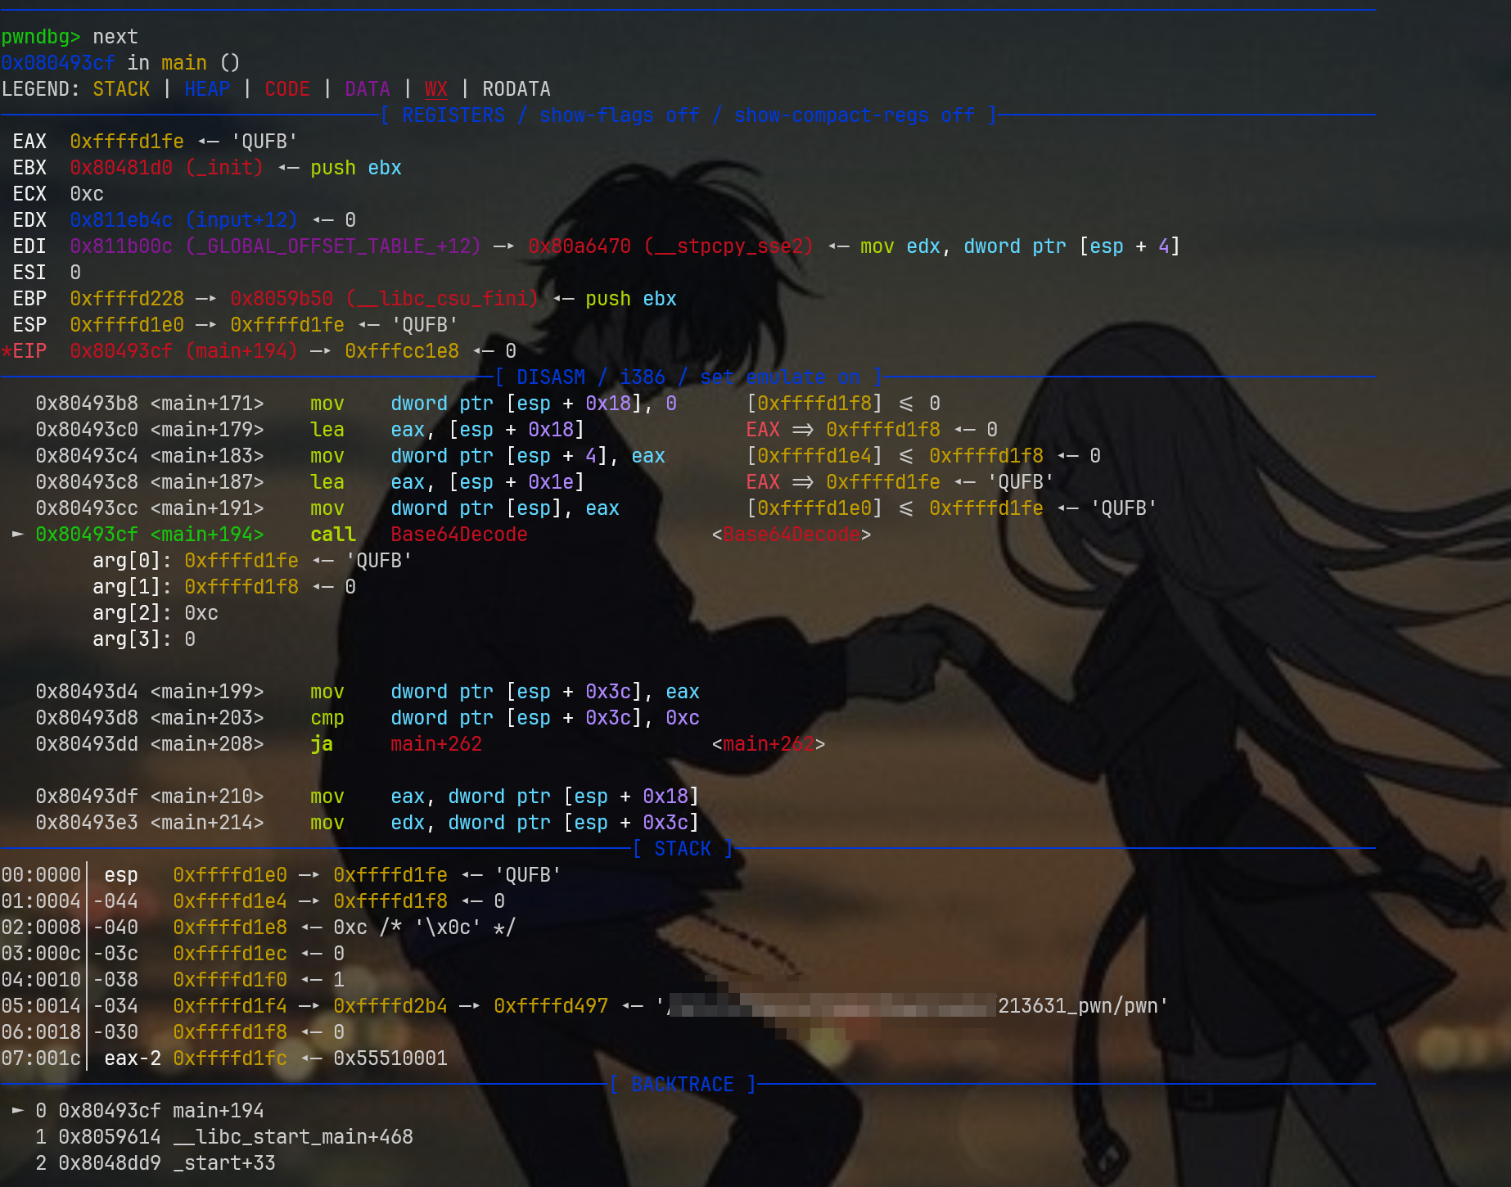Select the ESI register label
Image resolution: width=1511 pixels, height=1187 pixels.
coord(29,273)
